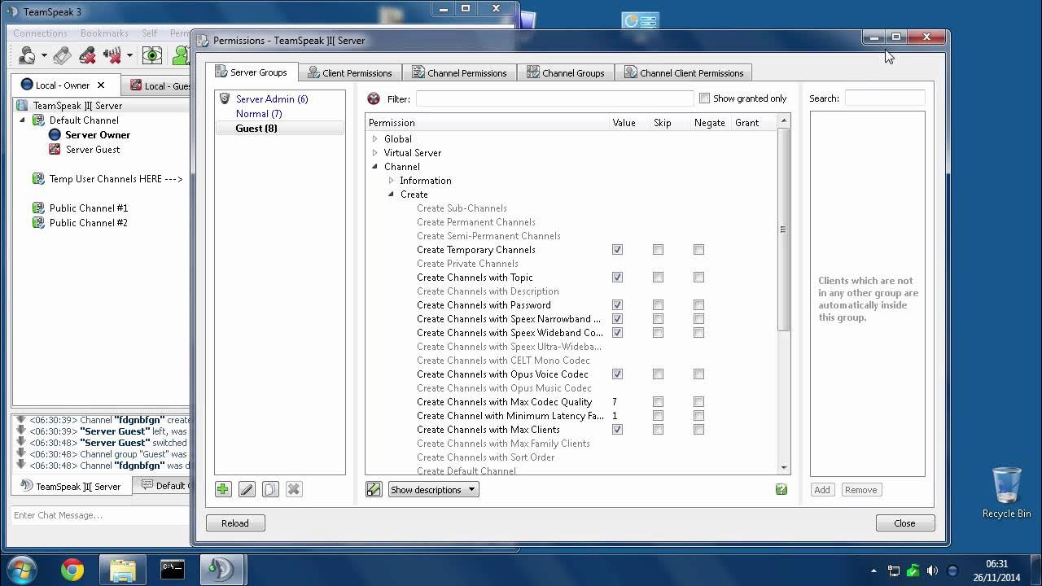1042x586 pixels.
Task: Click the Server Admin shield icon
Action: pyautogui.click(x=225, y=98)
